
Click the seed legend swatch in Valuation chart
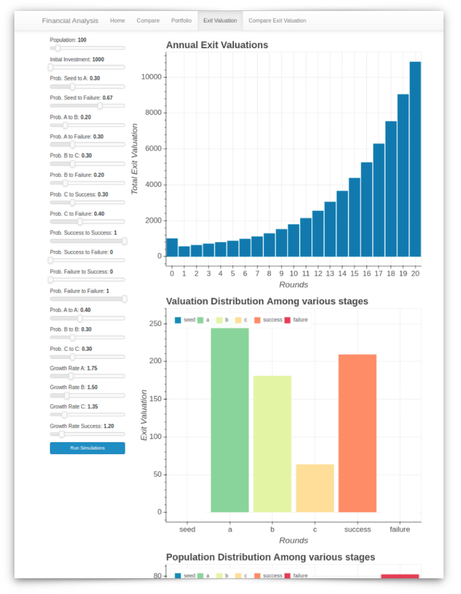coord(178,320)
